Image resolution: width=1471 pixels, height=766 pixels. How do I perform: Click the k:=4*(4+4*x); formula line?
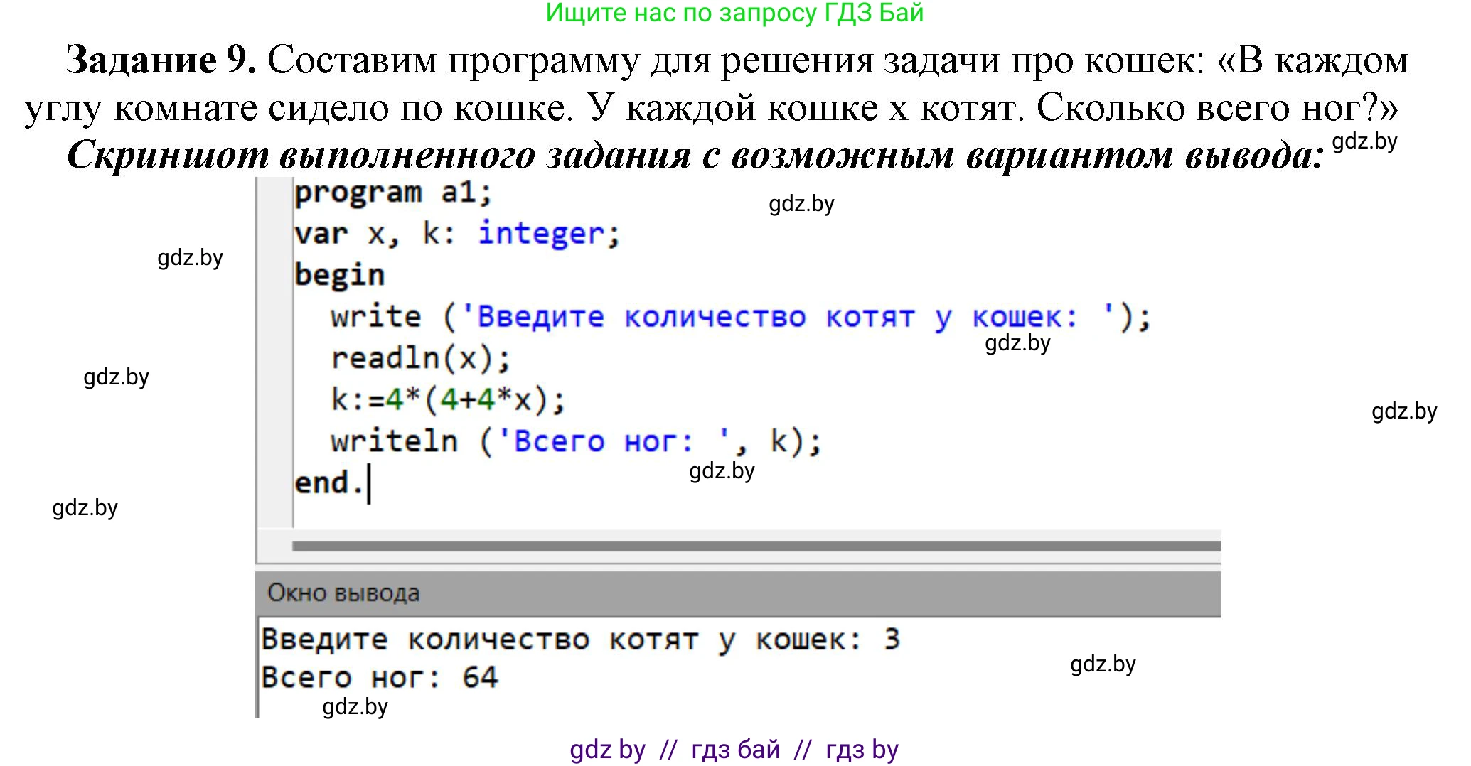(x=448, y=399)
